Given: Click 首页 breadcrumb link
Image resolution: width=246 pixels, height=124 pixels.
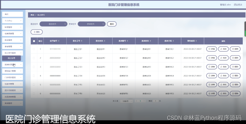Looking at the screenshot, I should tap(32, 15).
